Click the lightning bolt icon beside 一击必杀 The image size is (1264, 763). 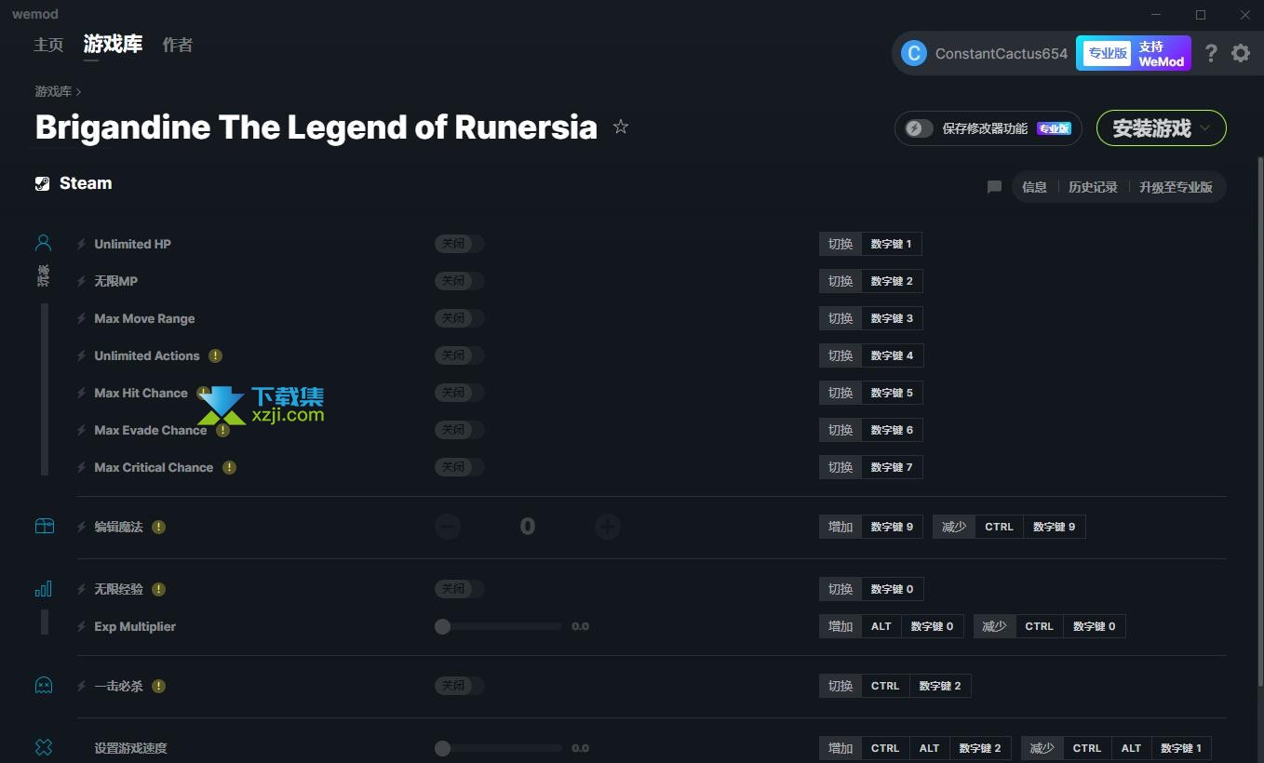click(82, 686)
